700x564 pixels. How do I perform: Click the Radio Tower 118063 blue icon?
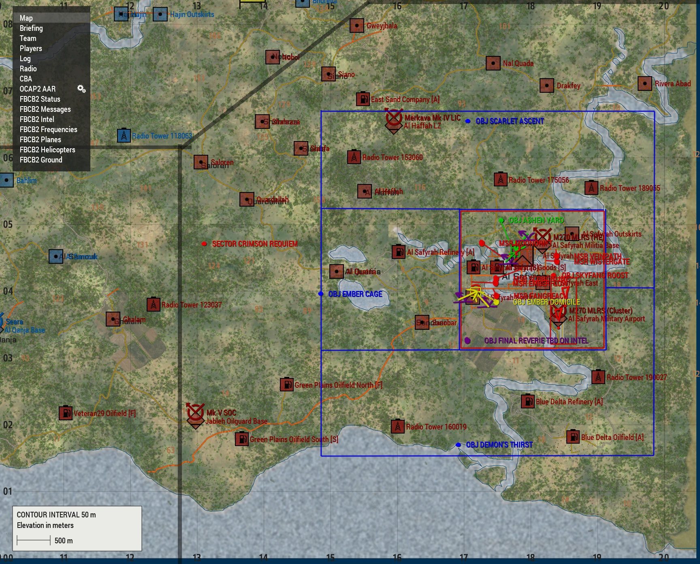(x=124, y=135)
